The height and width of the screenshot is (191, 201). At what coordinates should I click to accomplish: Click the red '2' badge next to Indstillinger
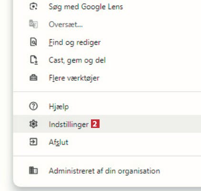click(95, 124)
